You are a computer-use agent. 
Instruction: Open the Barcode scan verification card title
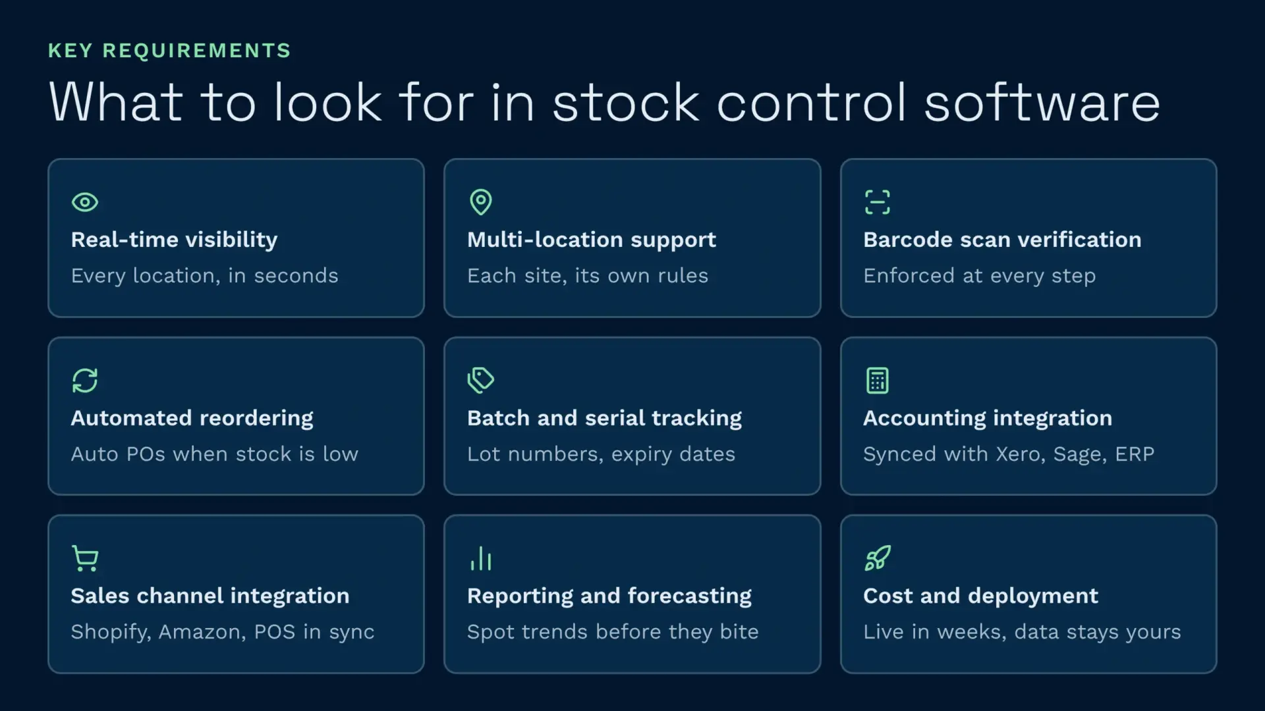click(1002, 240)
